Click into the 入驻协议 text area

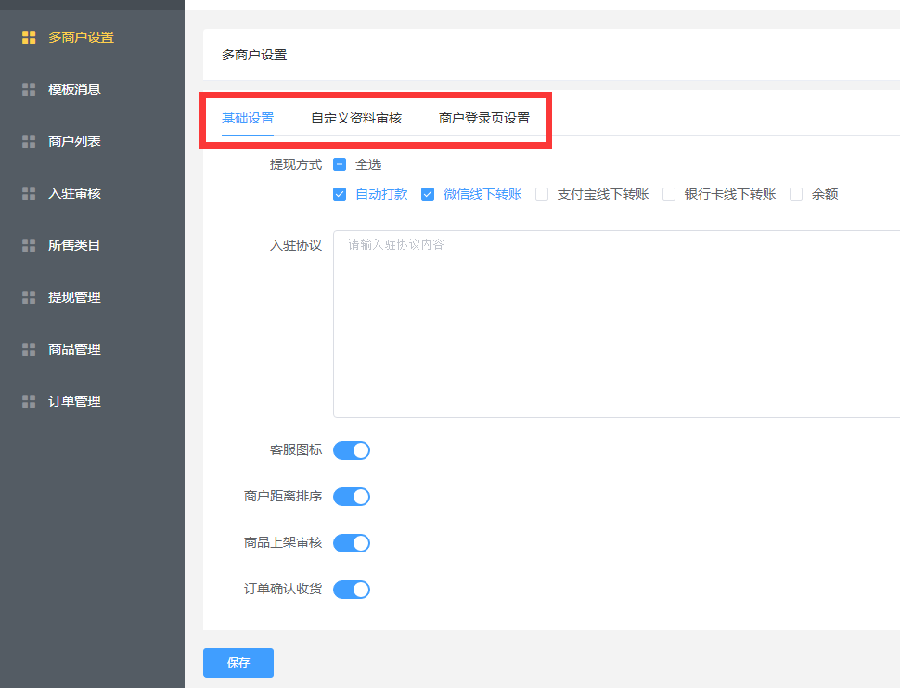tap(616, 324)
